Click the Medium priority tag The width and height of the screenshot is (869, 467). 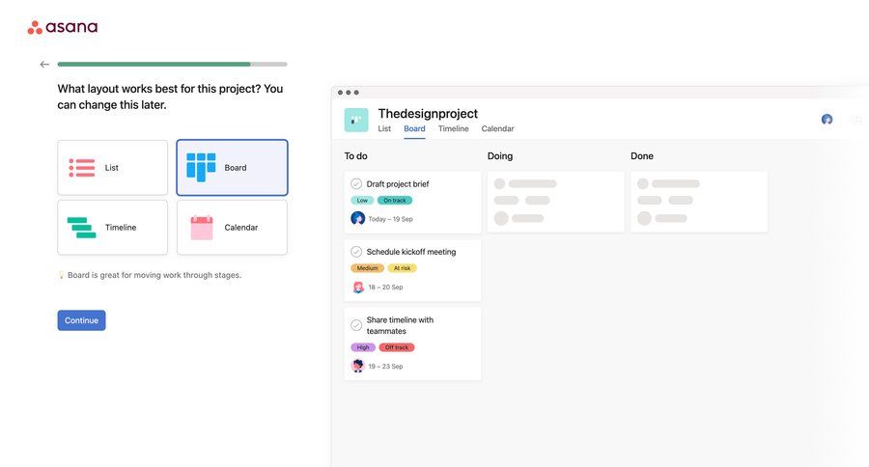(367, 268)
